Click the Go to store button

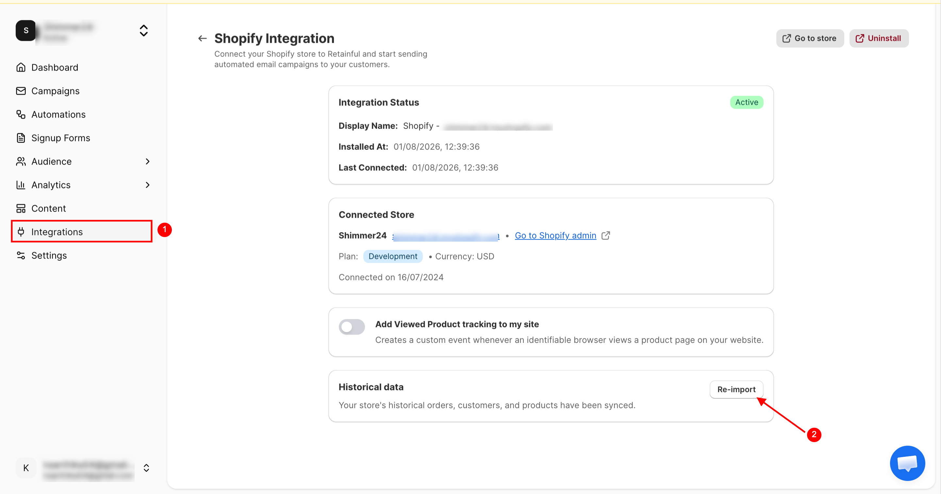[810, 38]
